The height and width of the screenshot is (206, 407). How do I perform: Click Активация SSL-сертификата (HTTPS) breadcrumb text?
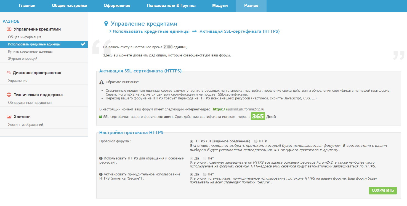[x=240, y=31]
